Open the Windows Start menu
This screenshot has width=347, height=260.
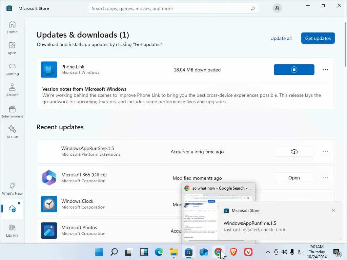tap(99, 252)
